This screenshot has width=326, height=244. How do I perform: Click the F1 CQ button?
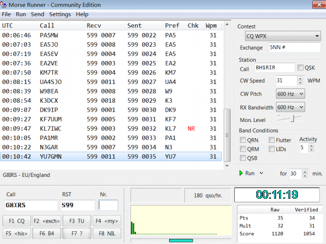[x=17, y=221]
